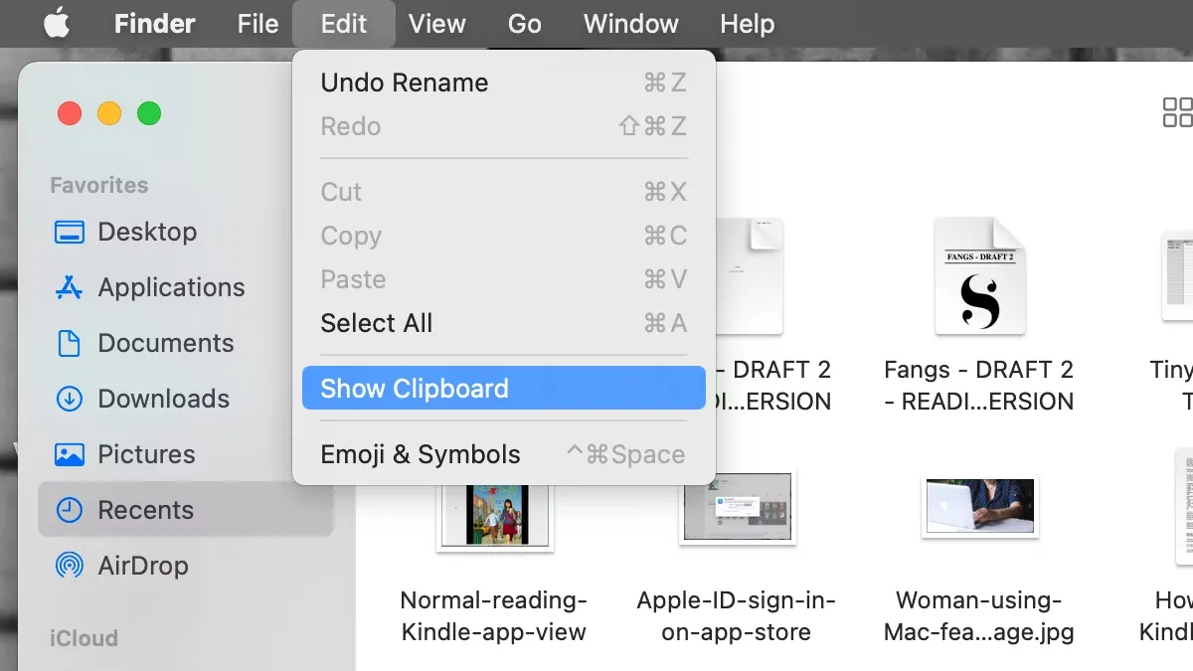Open the Help menu
The image size is (1193, 671).
(x=747, y=24)
